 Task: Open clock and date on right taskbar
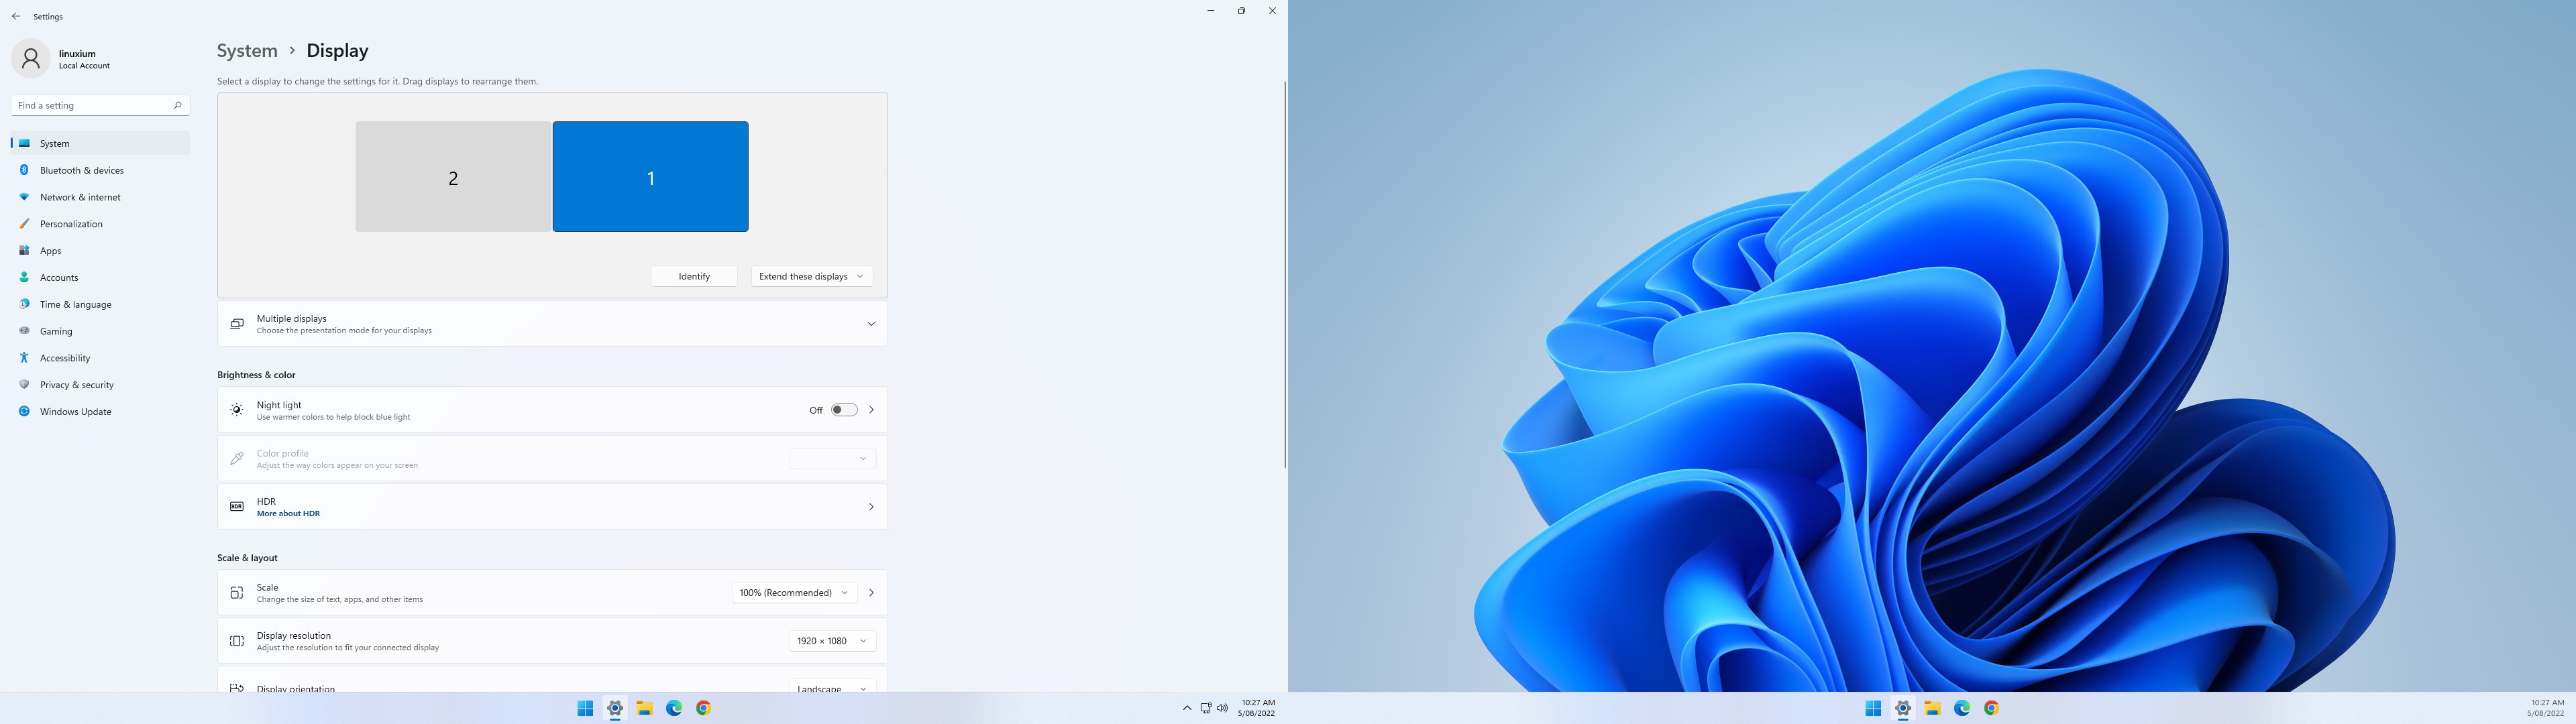click(x=2546, y=708)
